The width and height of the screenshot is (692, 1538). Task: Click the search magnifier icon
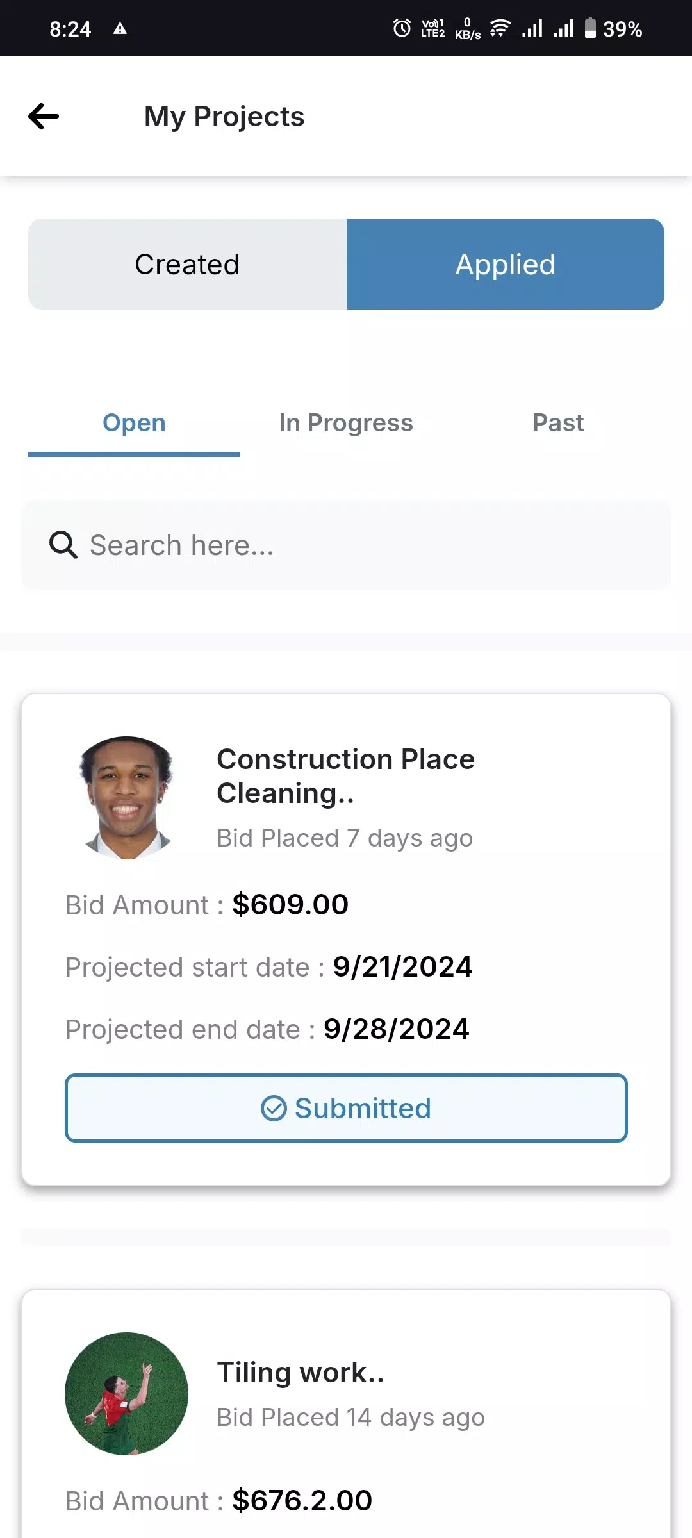coord(63,545)
